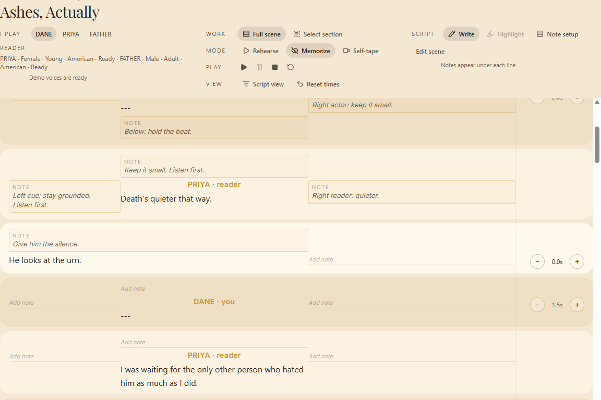
Task: Select DANE as the role I play
Action: [x=44, y=34]
